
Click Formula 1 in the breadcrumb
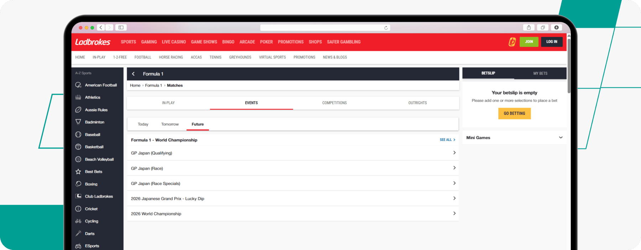(x=153, y=85)
